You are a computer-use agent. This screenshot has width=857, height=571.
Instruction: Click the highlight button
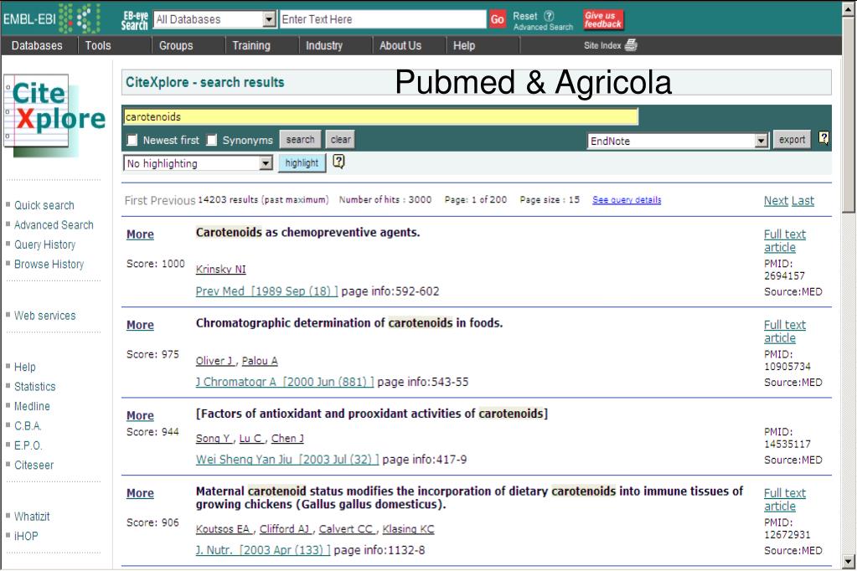click(302, 162)
